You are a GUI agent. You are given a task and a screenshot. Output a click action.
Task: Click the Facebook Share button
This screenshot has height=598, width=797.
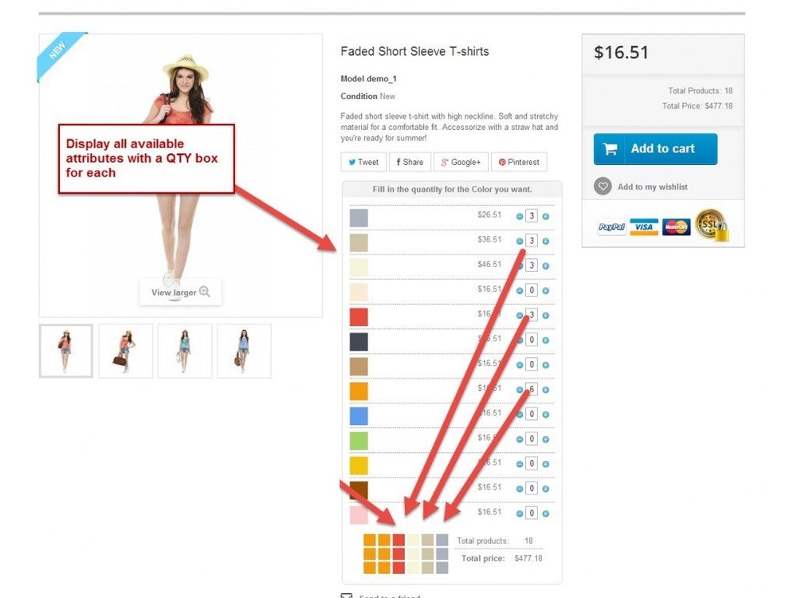(410, 162)
